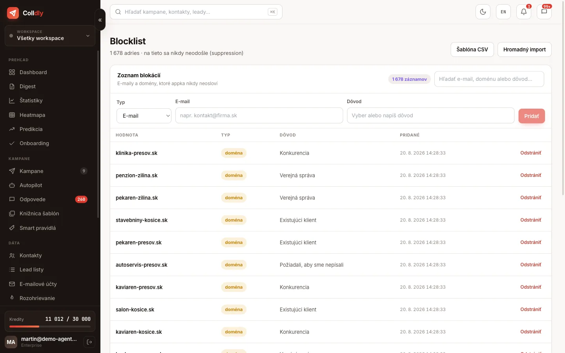Click the Šablóna CSV button
The image size is (565, 353).
(472, 49)
